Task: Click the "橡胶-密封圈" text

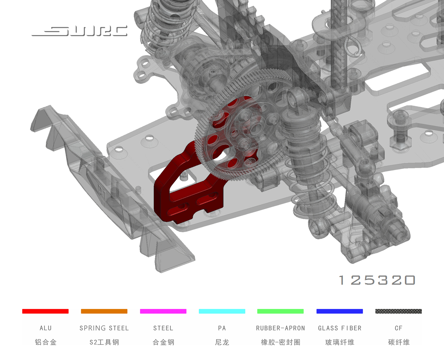Action: [281, 342]
